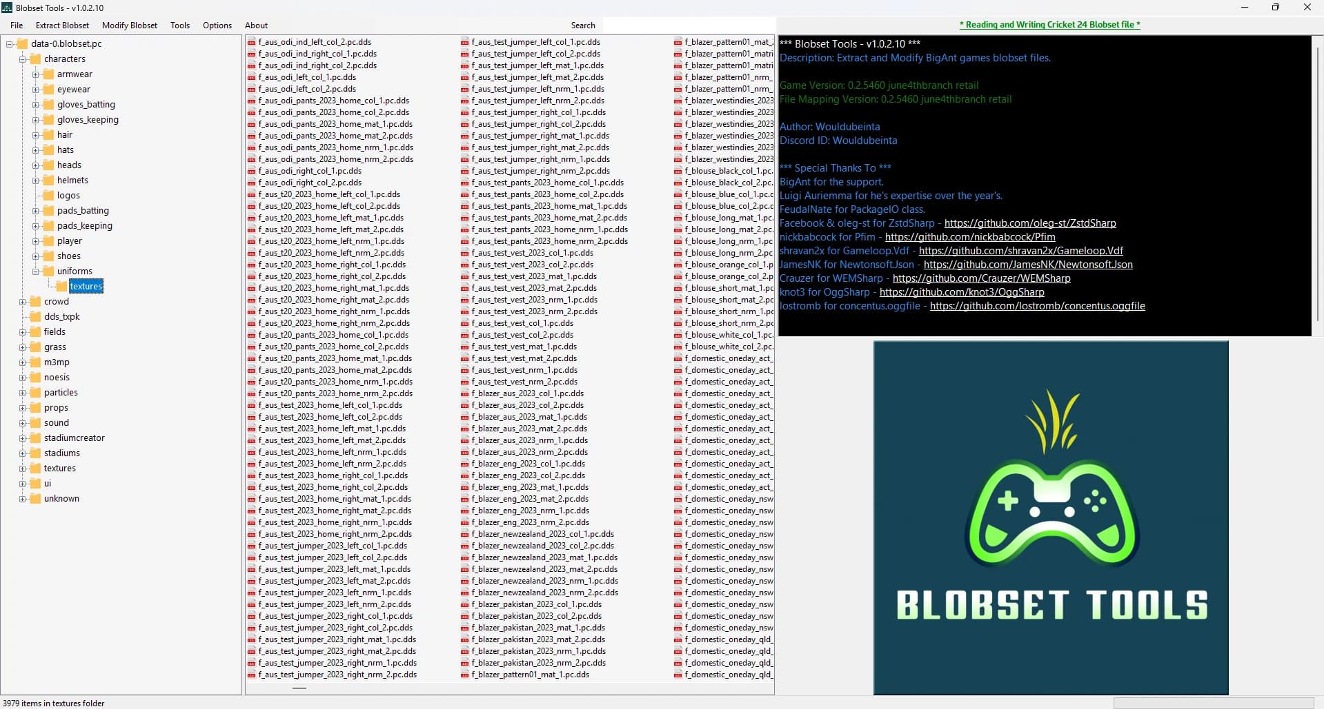Click the icon of f_aus_test_jumper_left_col_1.pc.dds

[465, 42]
